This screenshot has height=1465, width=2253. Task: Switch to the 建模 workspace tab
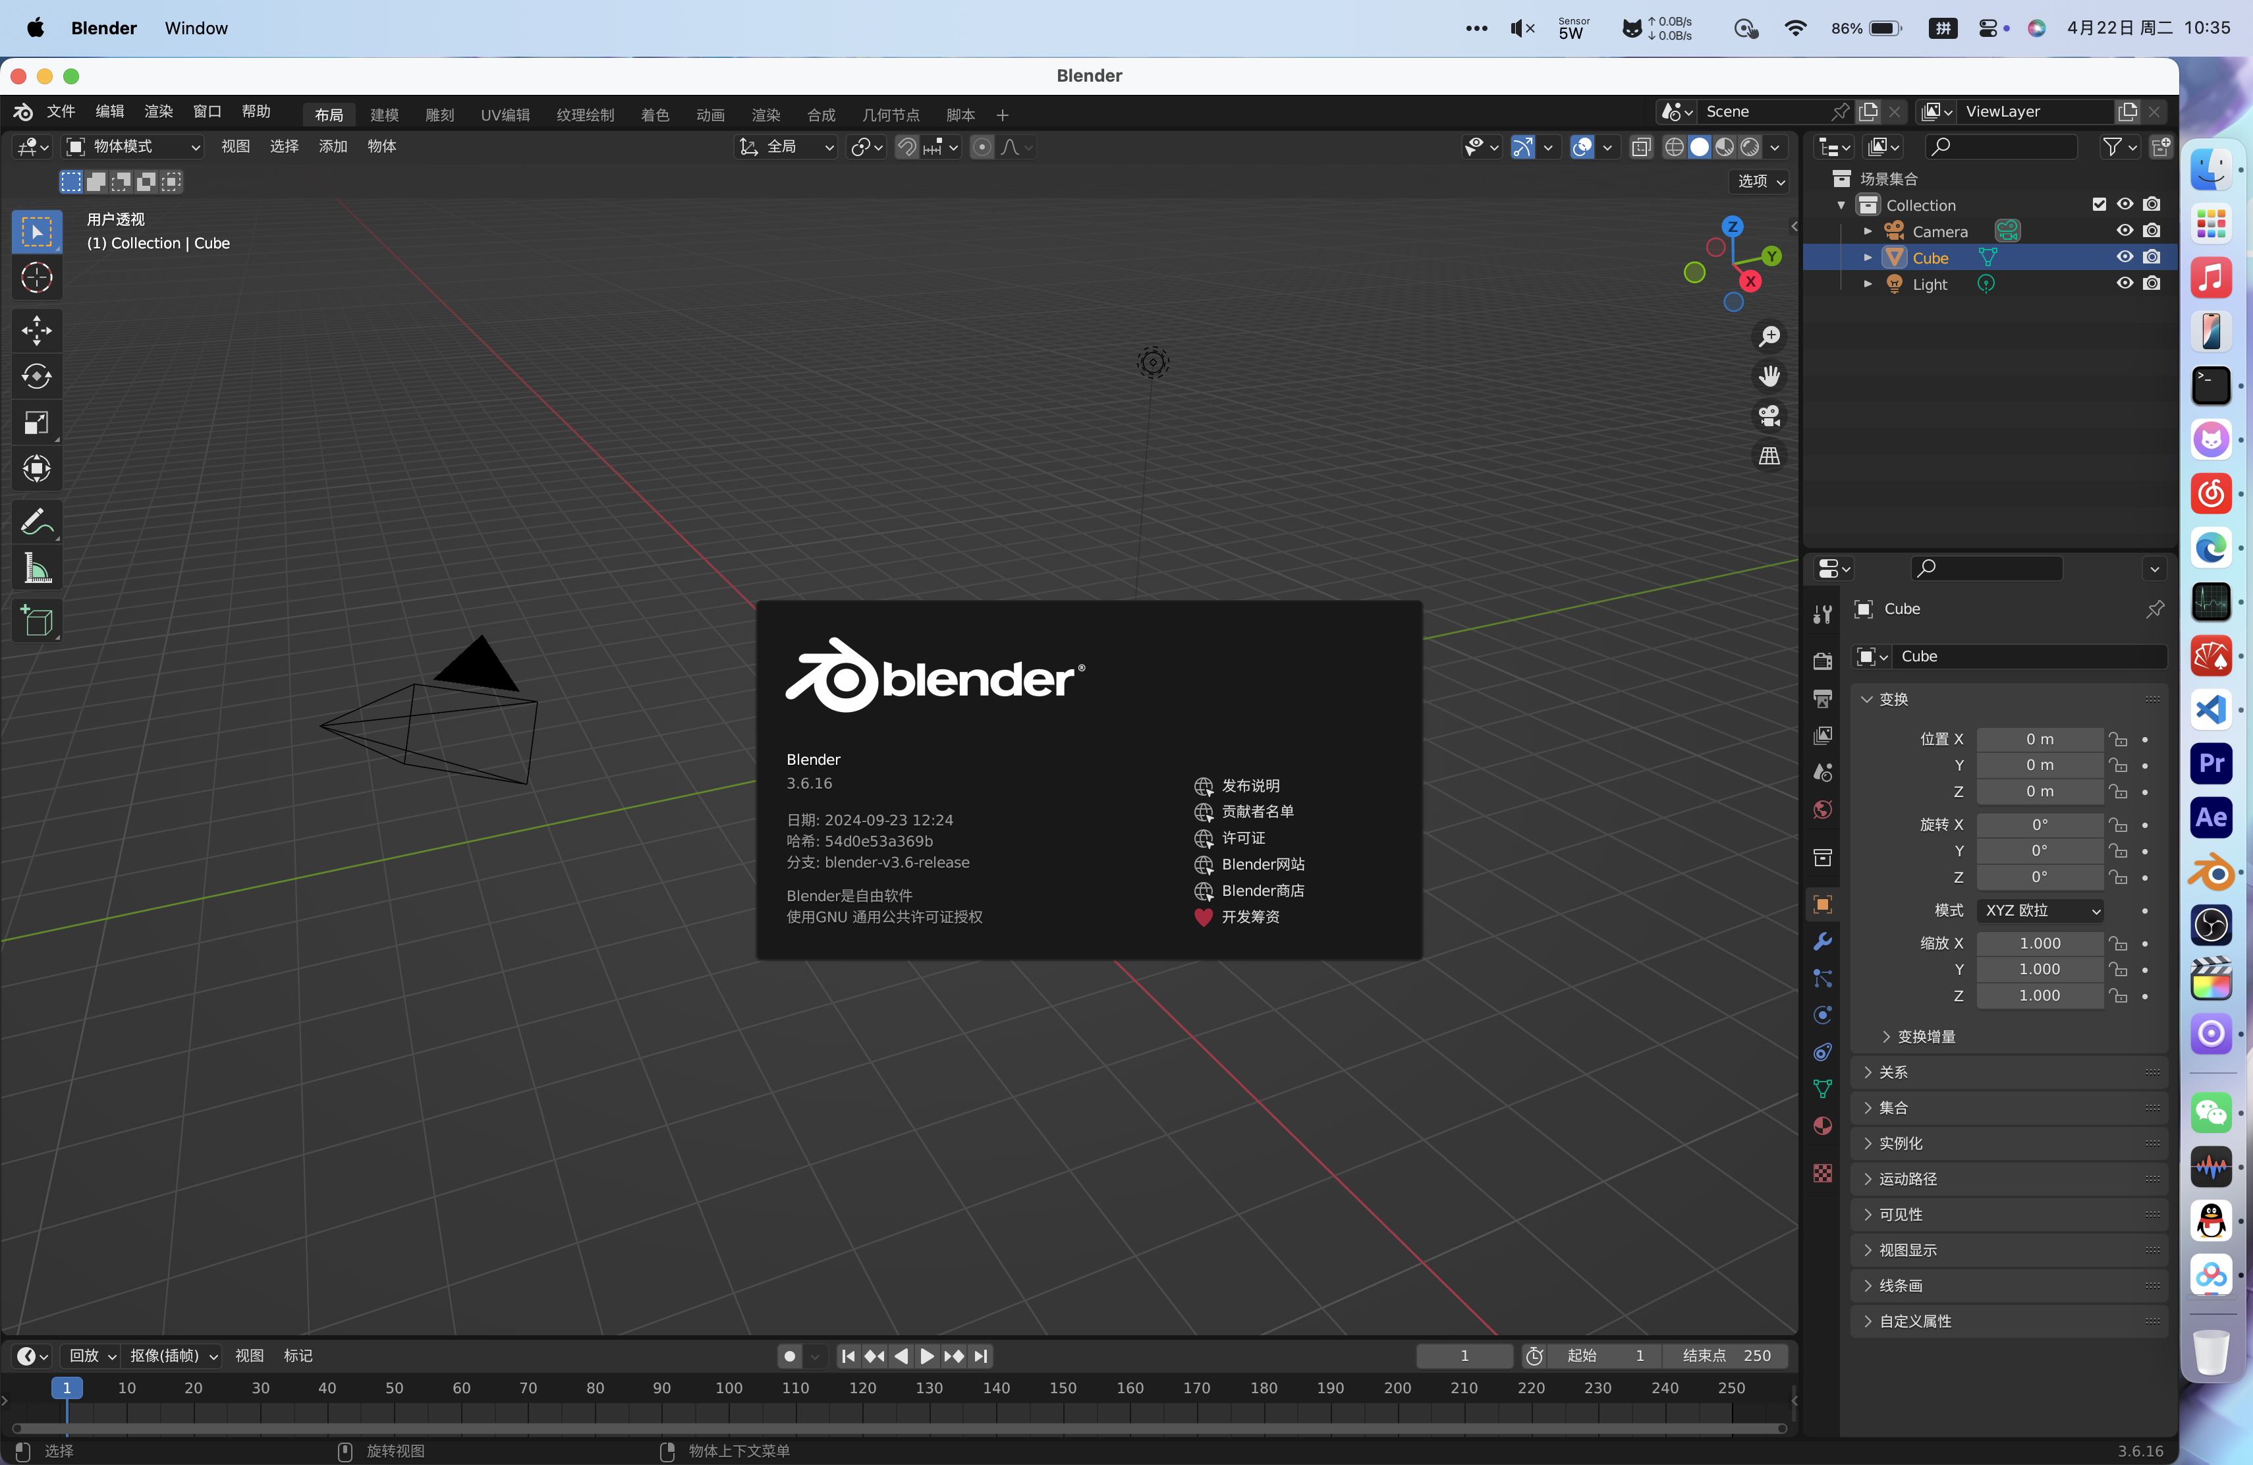point(383,115)
